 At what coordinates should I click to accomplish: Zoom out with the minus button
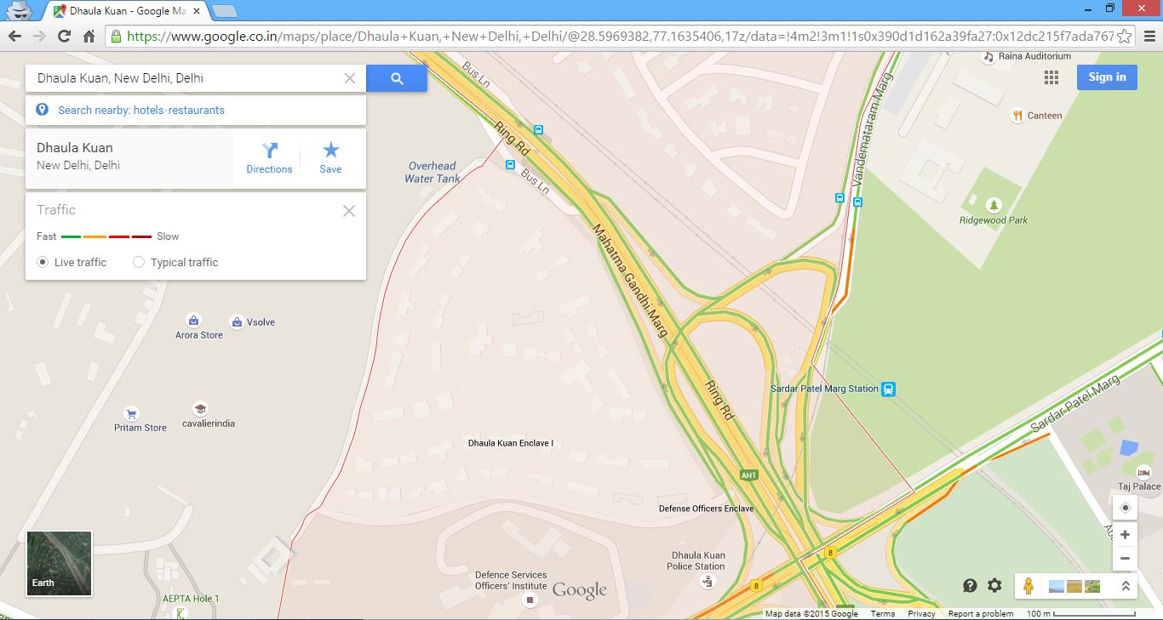click(1125, 558)
